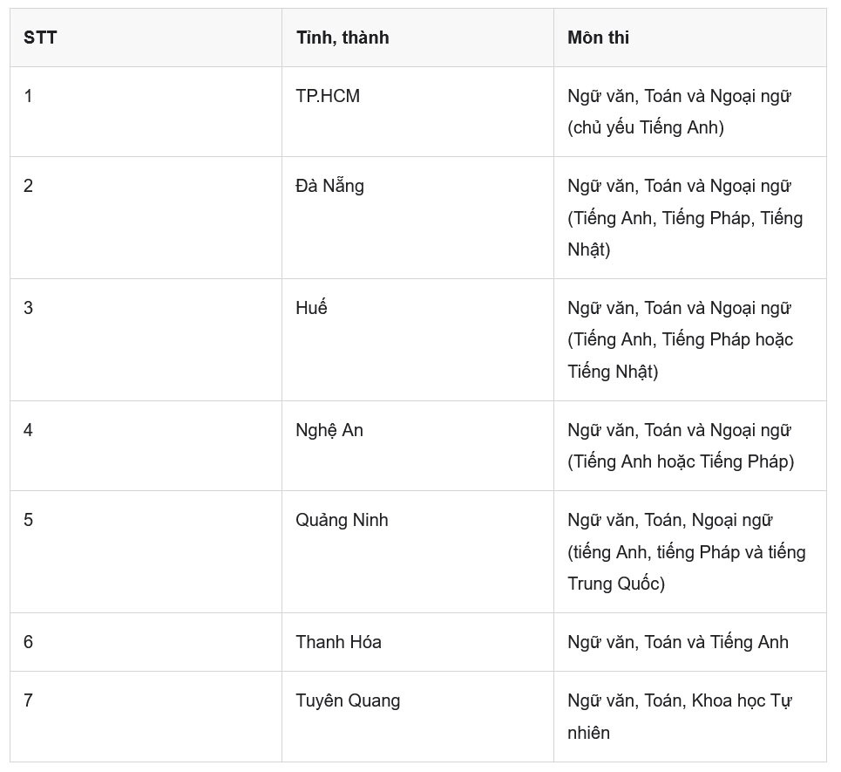This screenshot has width=841, height=772.
Task: Select the Đà Nẵng province cell
Action: click(x=329, y=186)
